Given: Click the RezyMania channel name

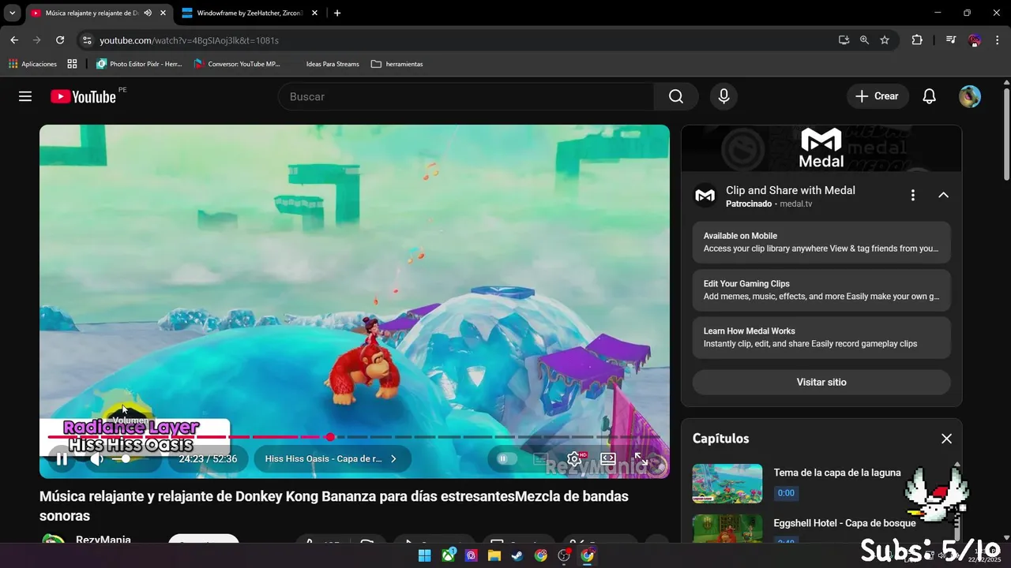Looking at the screenshot, I should click(103, 540).
